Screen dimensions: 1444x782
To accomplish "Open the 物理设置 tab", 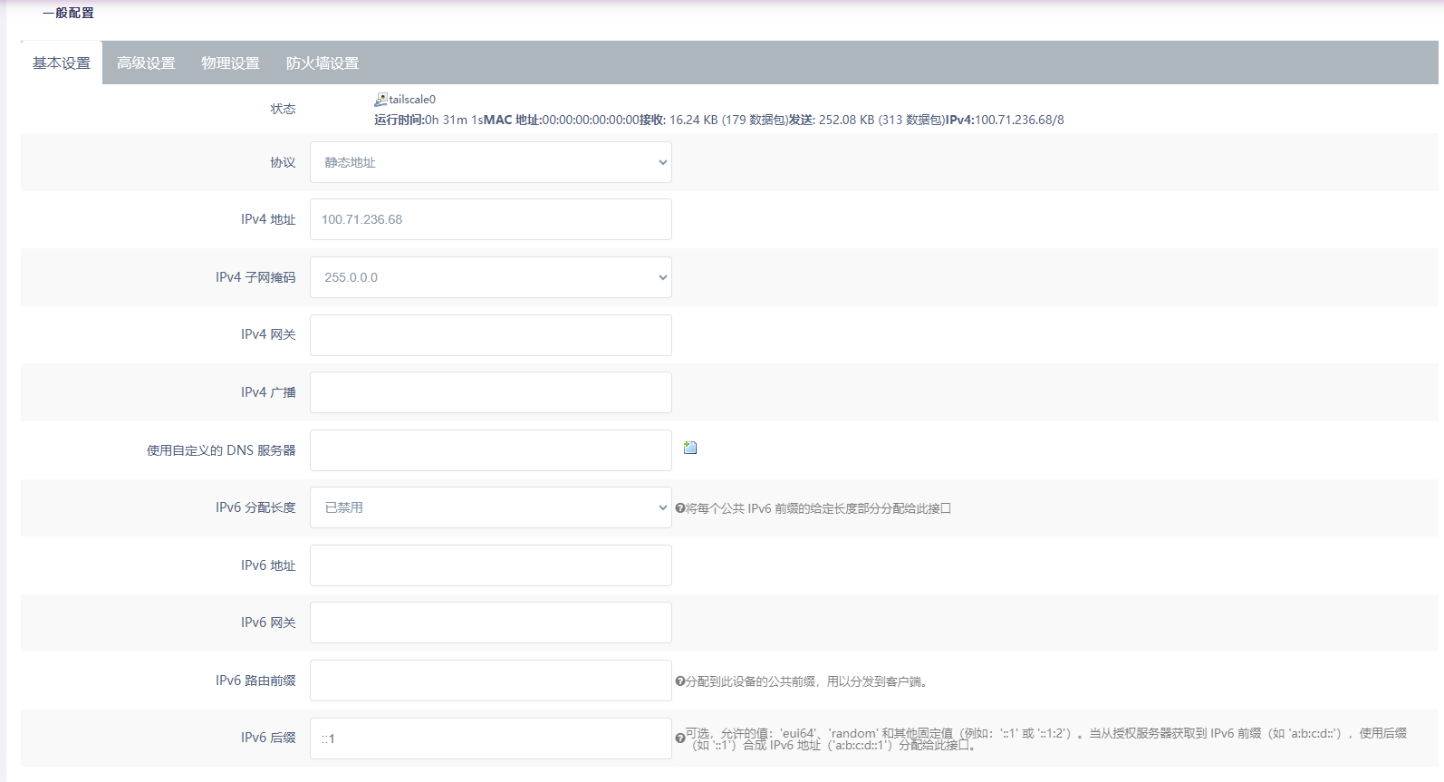I will 230,63.
